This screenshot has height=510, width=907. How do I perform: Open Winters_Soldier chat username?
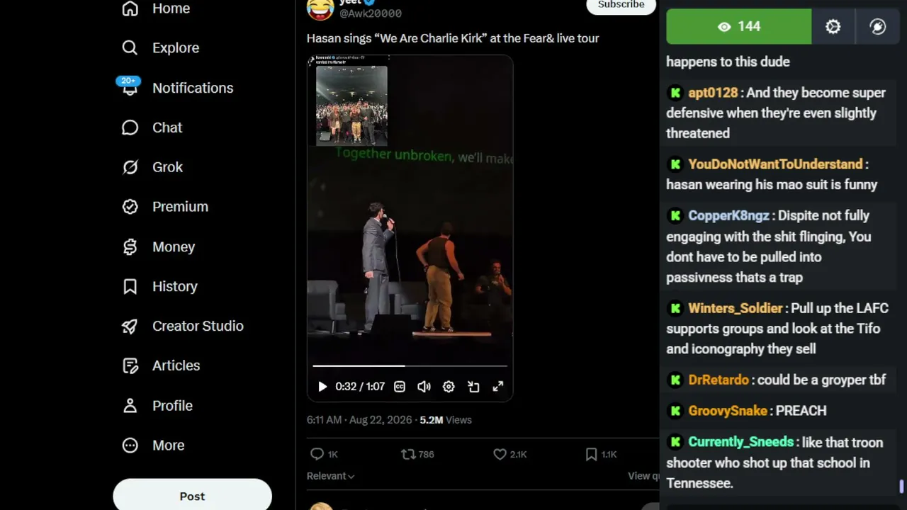click(736, 309)
